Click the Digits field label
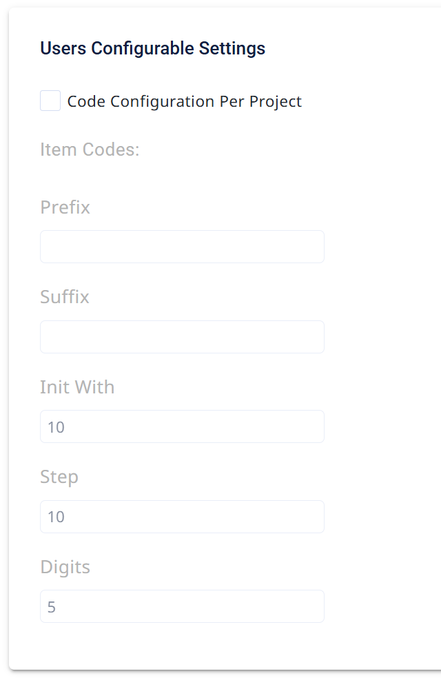 point(65,567)
